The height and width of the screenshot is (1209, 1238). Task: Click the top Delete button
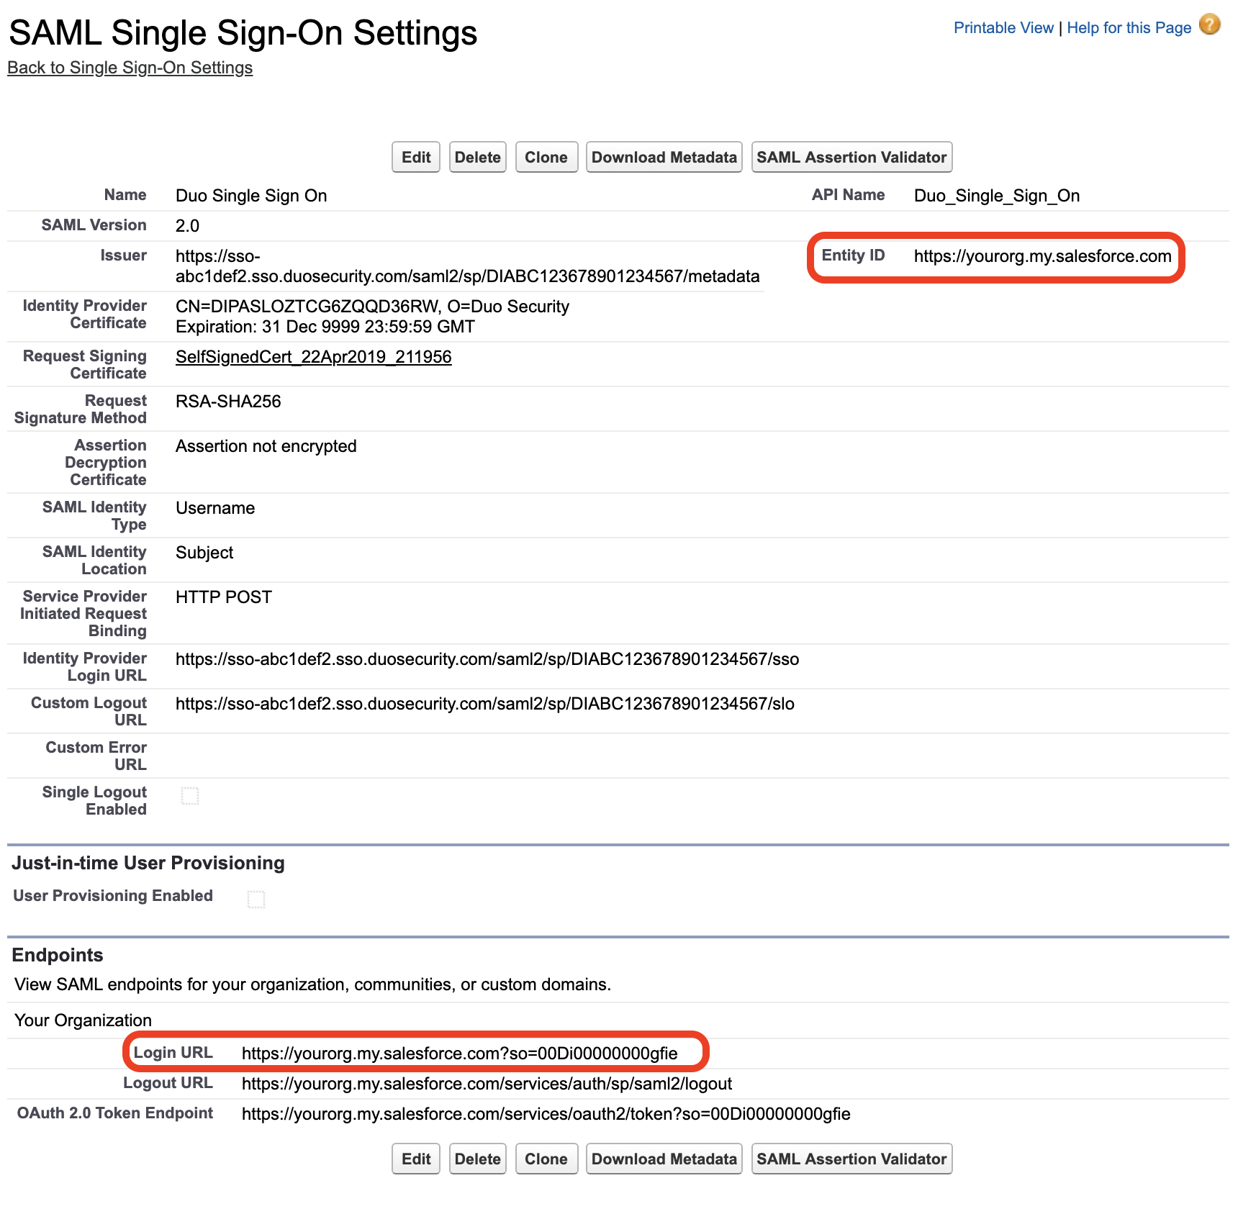tap(477, 157)
